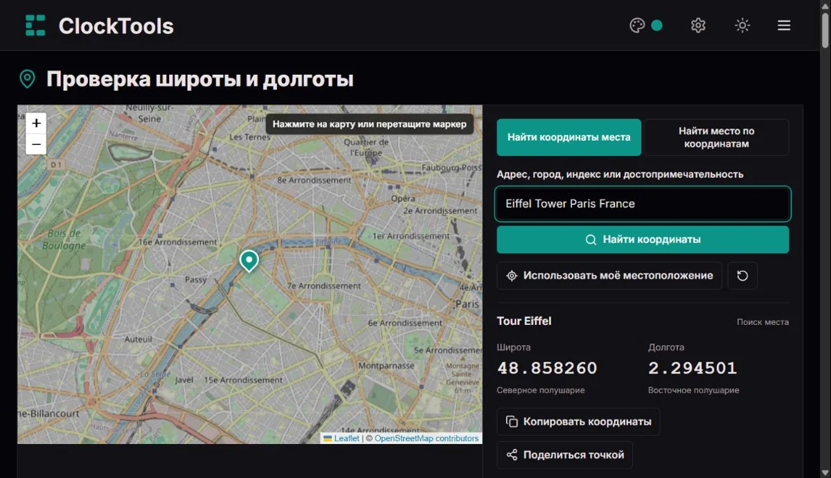Viewport: 831px width, 478px height.
Task: Click '15e Arrondissement' map label
Action: tap(243, 380)
